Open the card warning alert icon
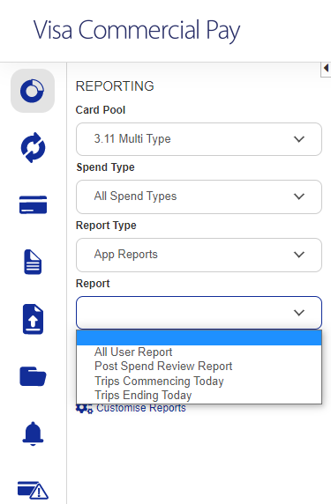The image size is (331, 504). [33, 490]
